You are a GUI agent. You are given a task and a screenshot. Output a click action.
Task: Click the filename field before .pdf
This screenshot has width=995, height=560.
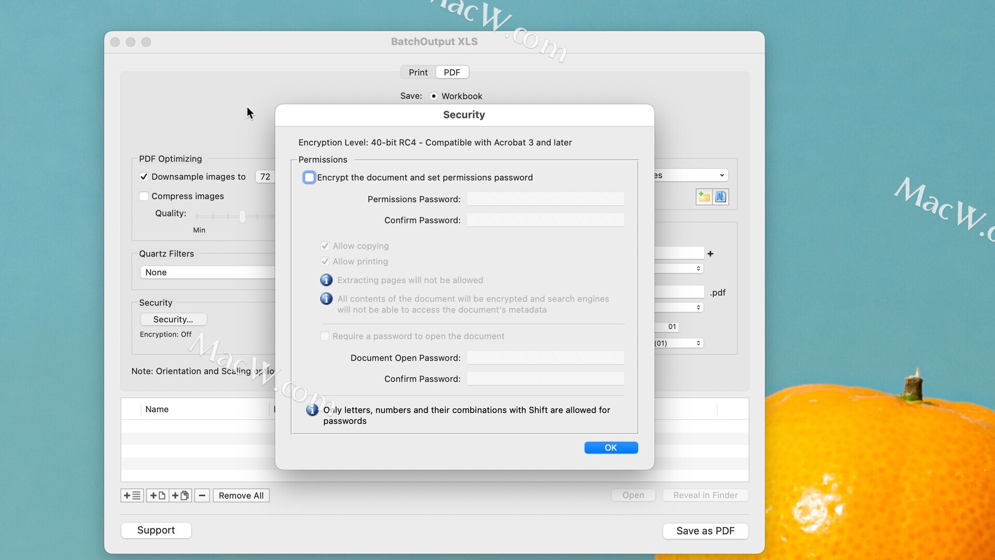pyautogui.click(x=679, y=292)
